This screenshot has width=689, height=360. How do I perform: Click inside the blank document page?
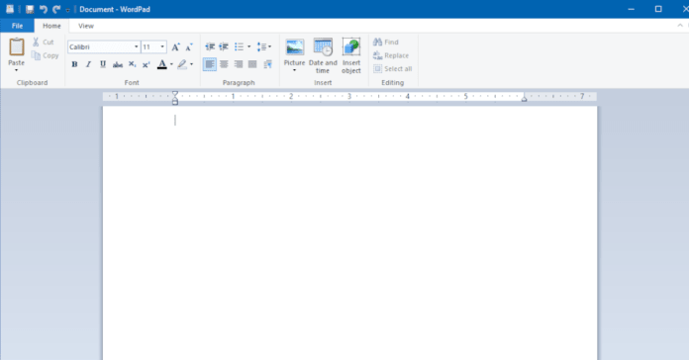click(349, 233)
